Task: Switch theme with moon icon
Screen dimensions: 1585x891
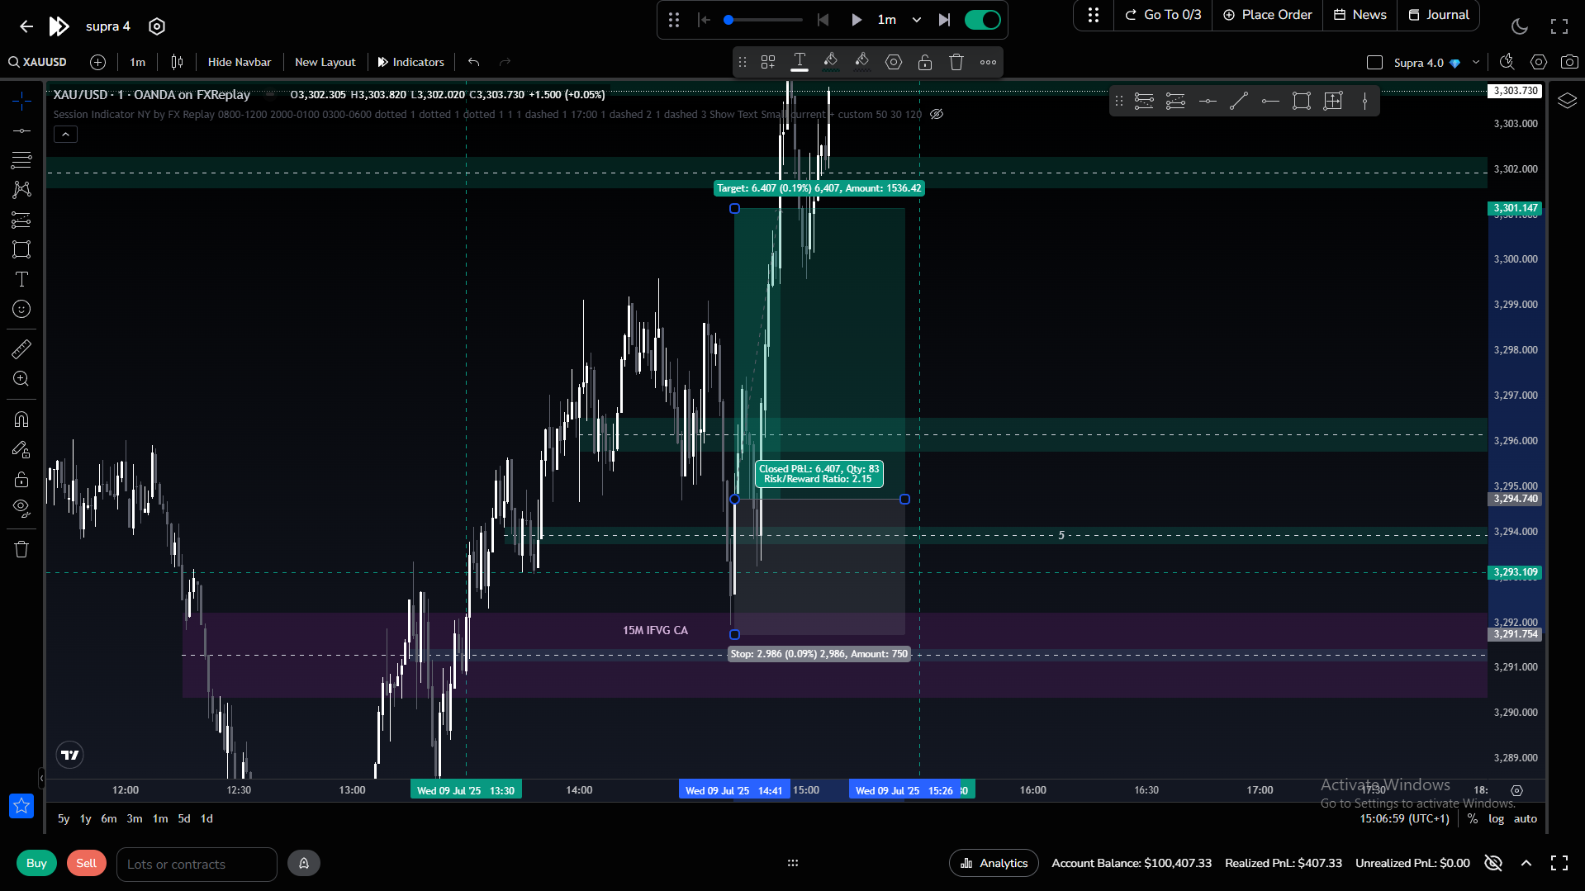Action: (1520, 26)
